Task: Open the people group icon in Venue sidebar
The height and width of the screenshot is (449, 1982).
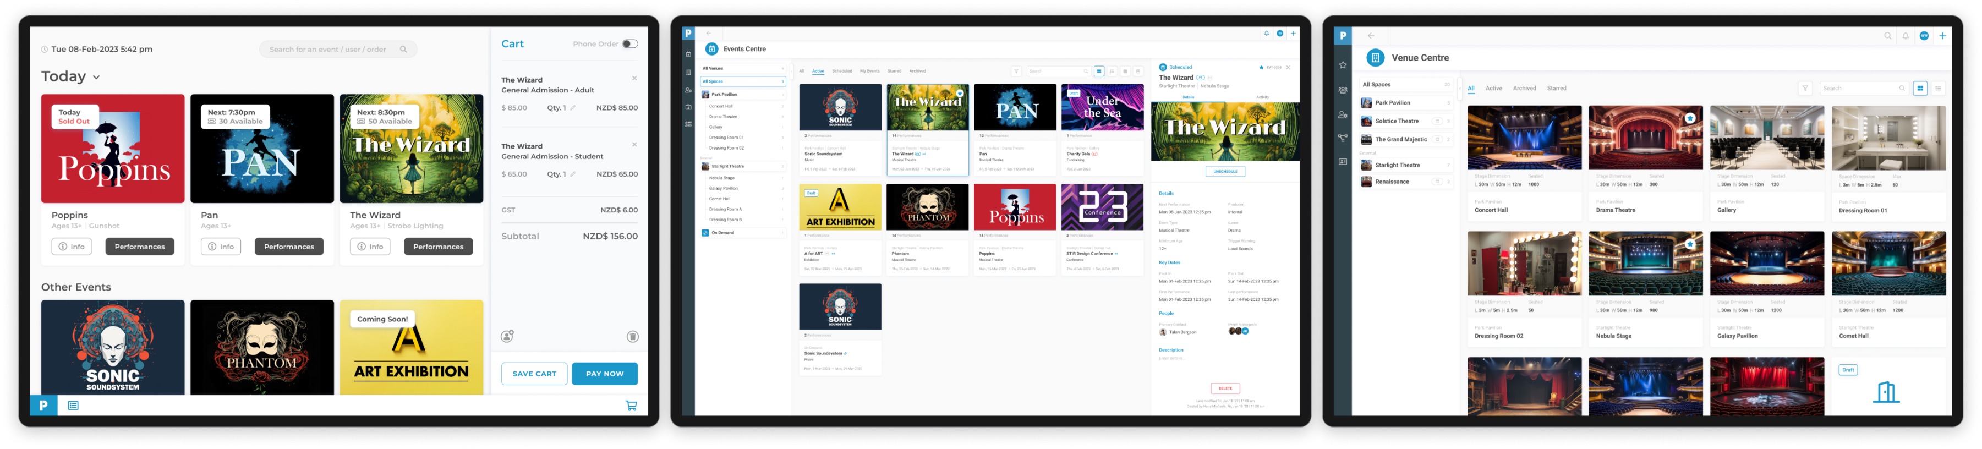Action: (1343, 90)
